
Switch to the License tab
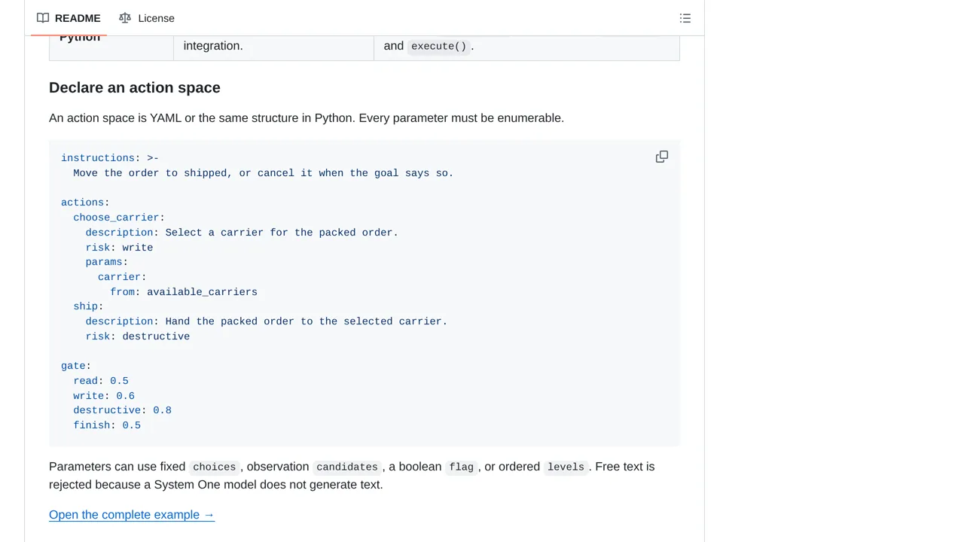click(147, 18)
